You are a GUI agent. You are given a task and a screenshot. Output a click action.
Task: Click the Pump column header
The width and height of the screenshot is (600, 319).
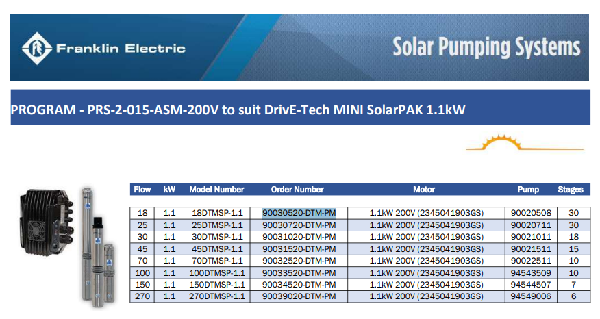(x=528, y=190)
